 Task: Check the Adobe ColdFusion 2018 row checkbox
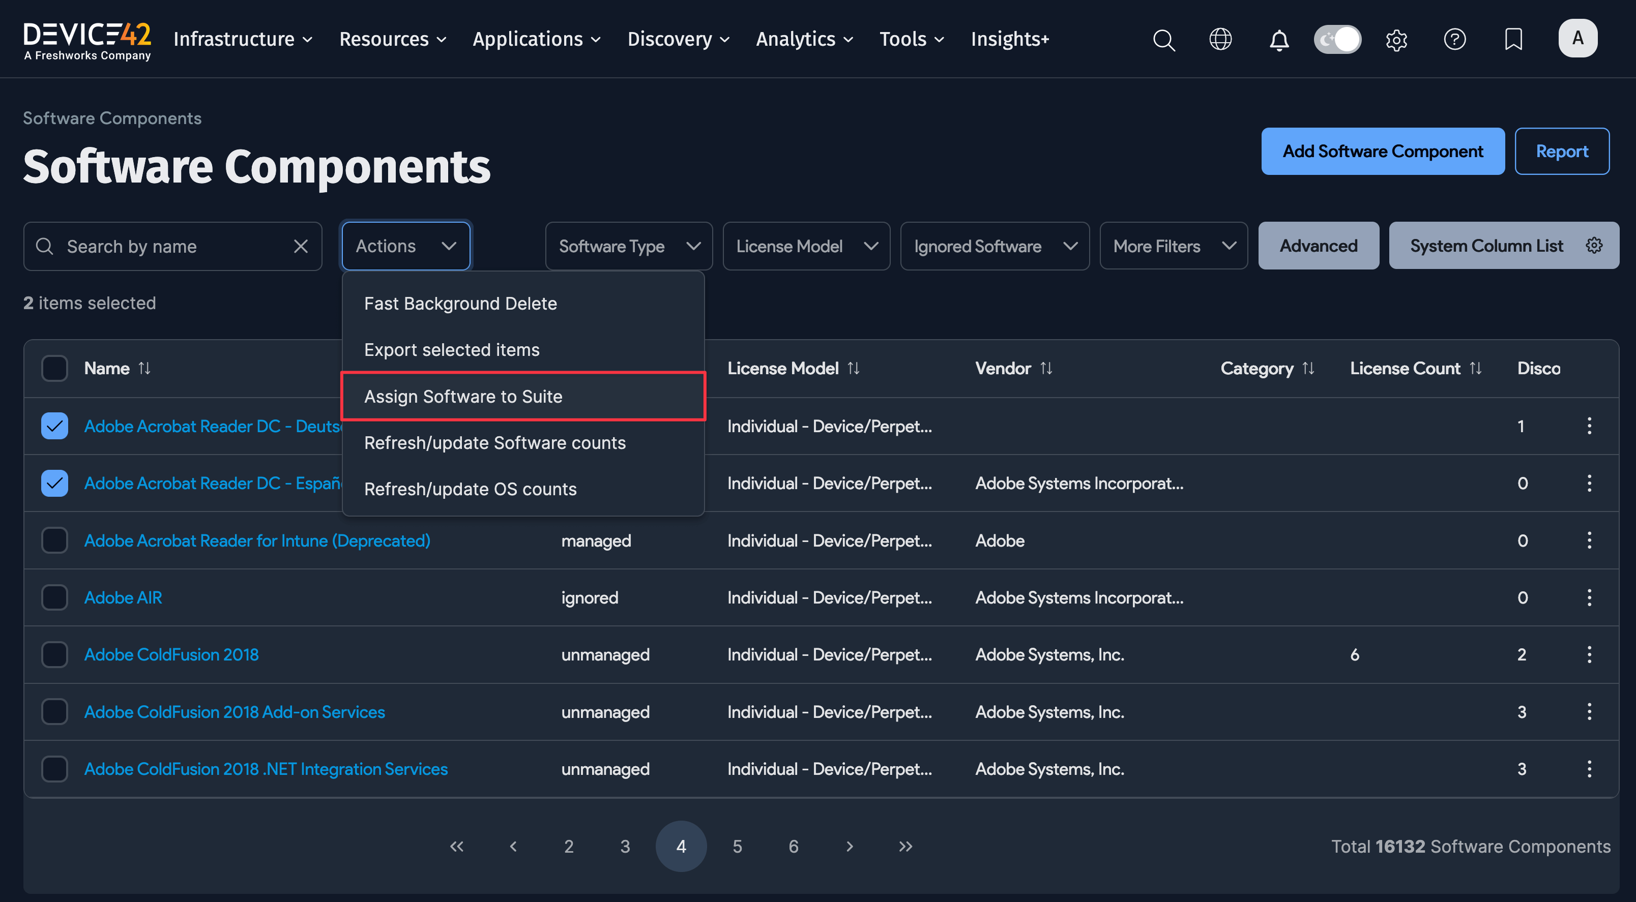pyautogui.click(x=54, y=654)
